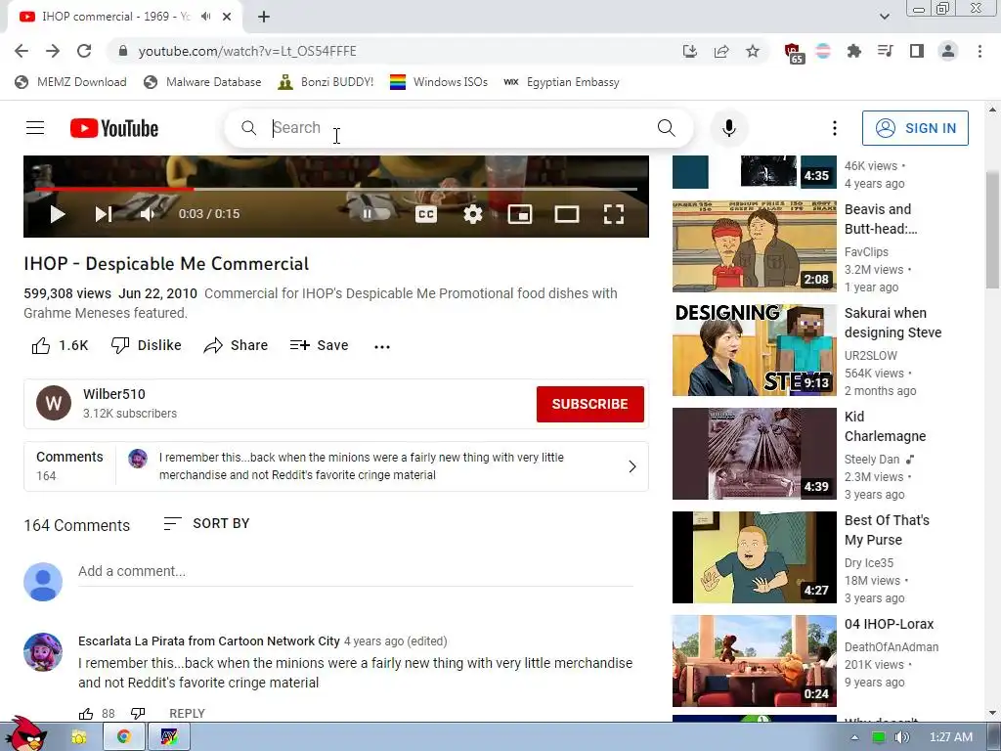Image resolution: width=1001 pixels, height=751 pixels.
Task: Share the video
Action: tap(236, 345)
